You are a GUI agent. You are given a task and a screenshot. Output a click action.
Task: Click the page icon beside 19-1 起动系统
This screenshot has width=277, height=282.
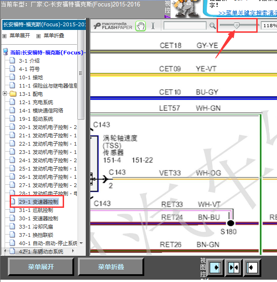[12, 118]
